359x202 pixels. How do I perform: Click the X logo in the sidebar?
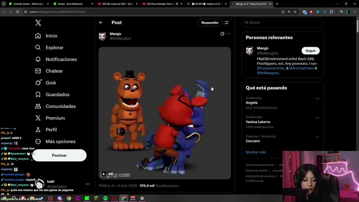38,23
